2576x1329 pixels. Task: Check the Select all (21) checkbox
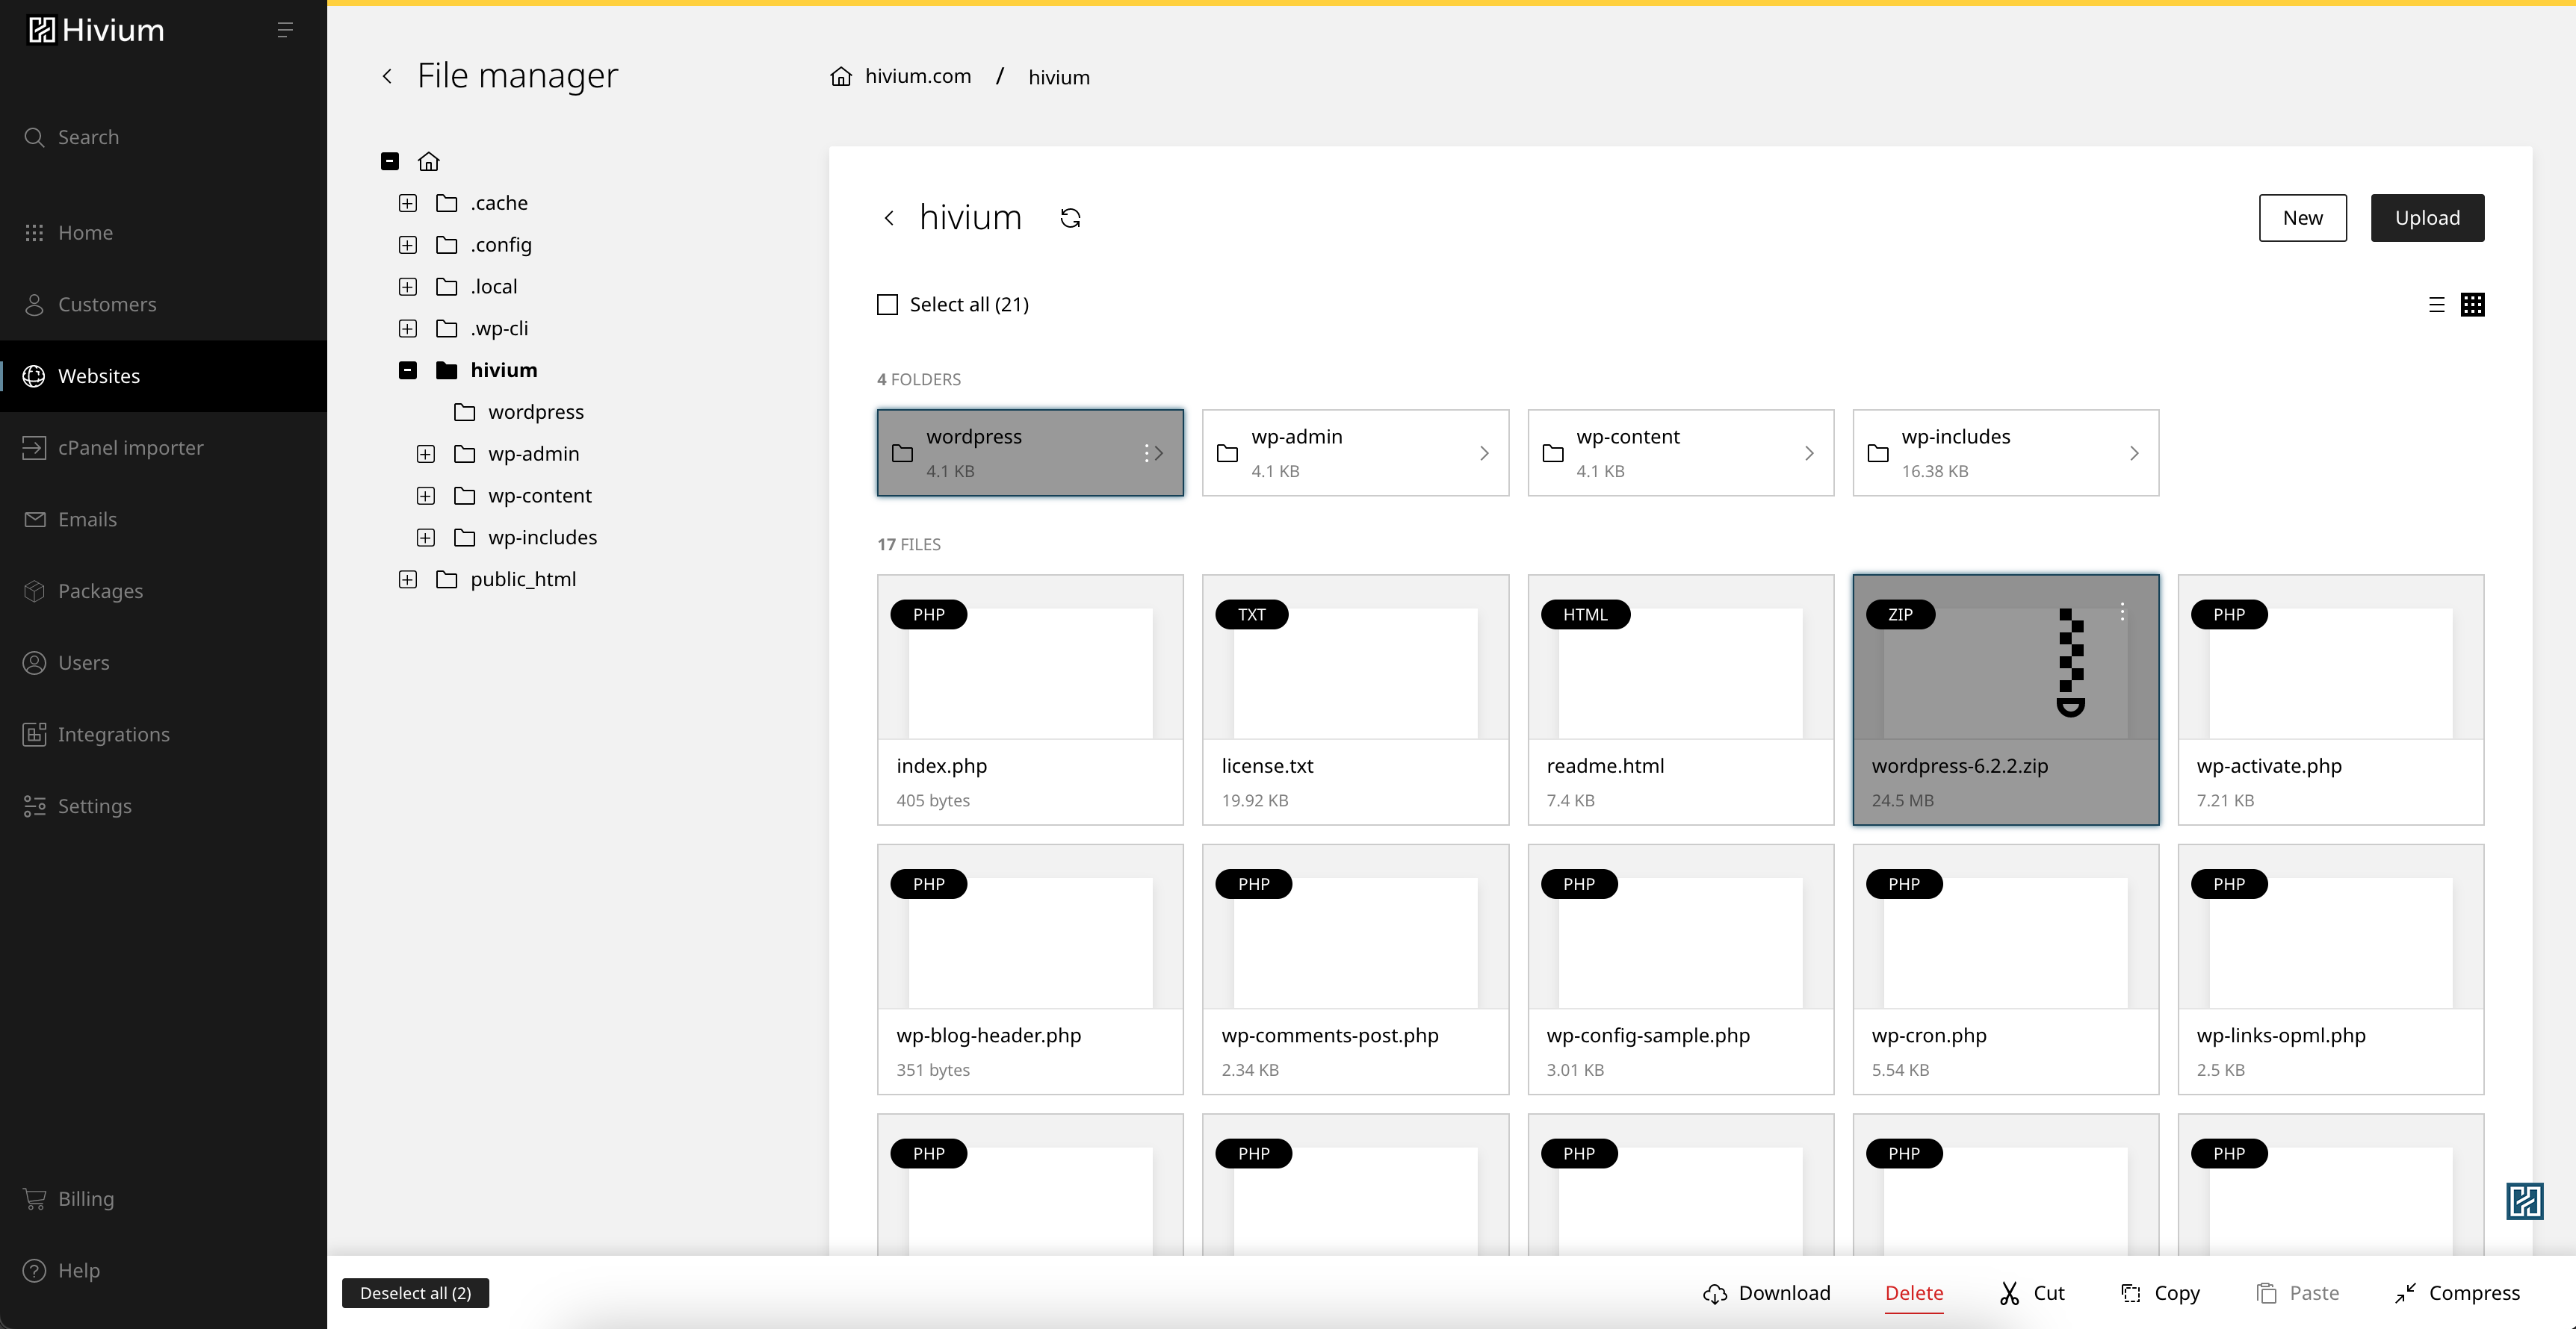click(x=887, y=305)
